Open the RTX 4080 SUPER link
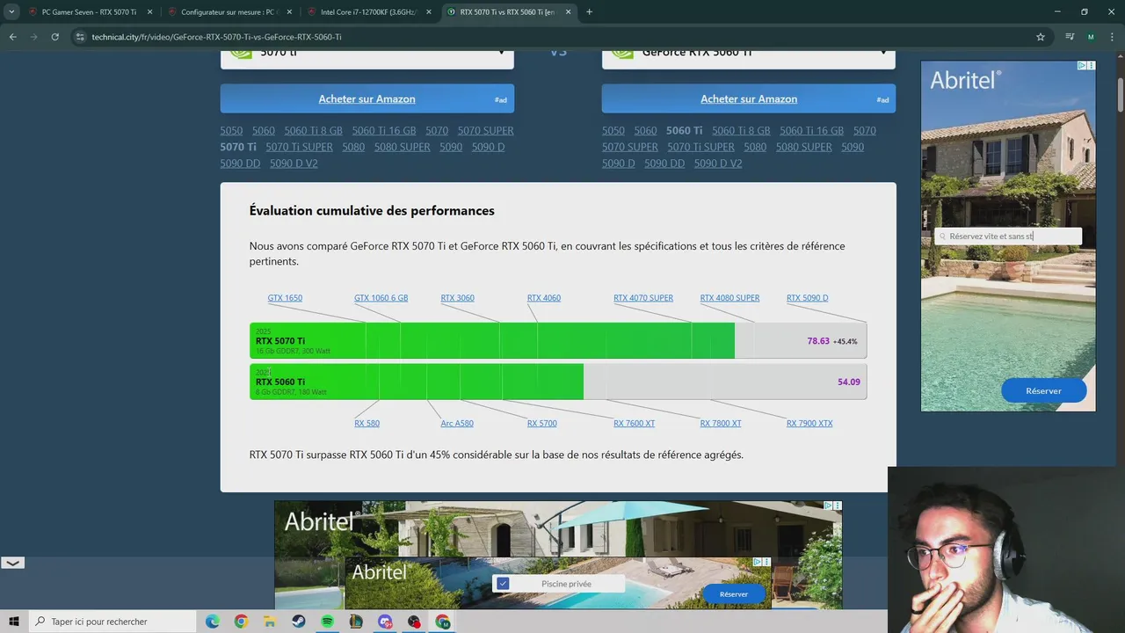The image size is (1125, 633). click(x=729, y=298)
